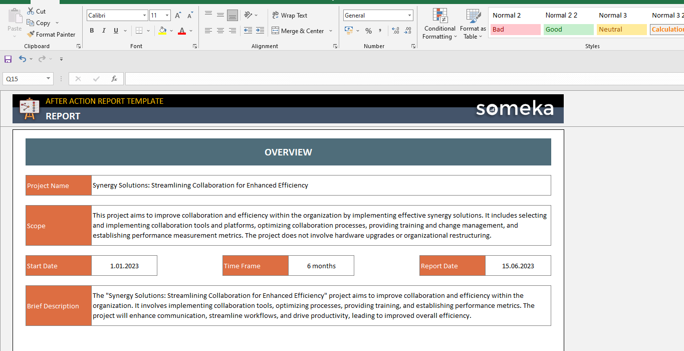The height and width of the screenshot is (351, 684).
Task: Toggle Bold formatting
Action: [x=92, y=31]
